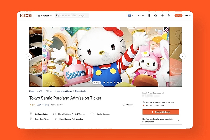This screenshot has width=210, height=140.
Task: Go to Theme Parks breadcrumb
Action: coord(80,91)
